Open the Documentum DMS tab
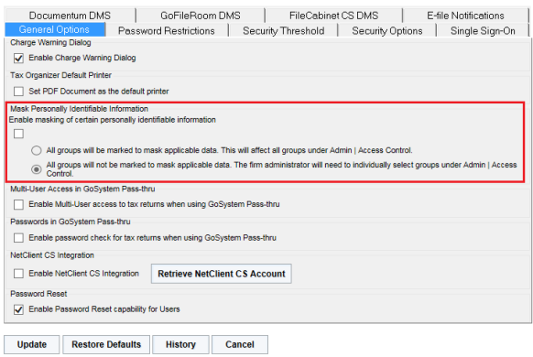The image size is (533, 357). pyautogui.click(x=70, y=16)
